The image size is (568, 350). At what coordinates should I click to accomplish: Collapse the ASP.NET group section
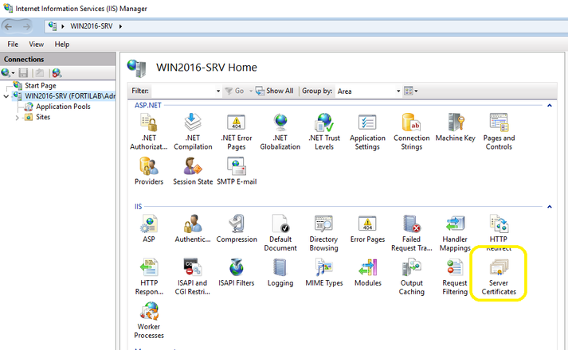click(x=549, y=106)
